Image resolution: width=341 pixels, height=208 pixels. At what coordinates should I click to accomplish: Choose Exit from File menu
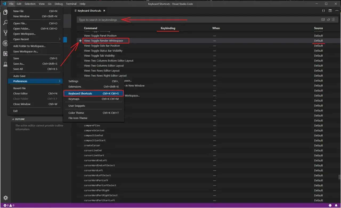[35, 111]
